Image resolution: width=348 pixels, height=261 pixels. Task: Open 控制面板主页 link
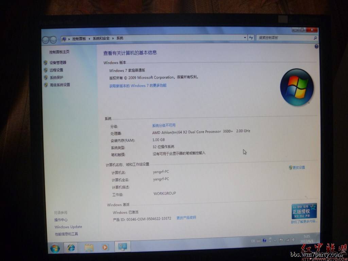point(59,52)
